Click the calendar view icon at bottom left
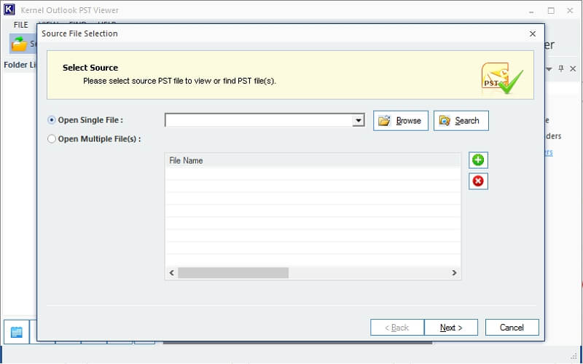This screenshot has height=364, width=583. click(17, 332)
